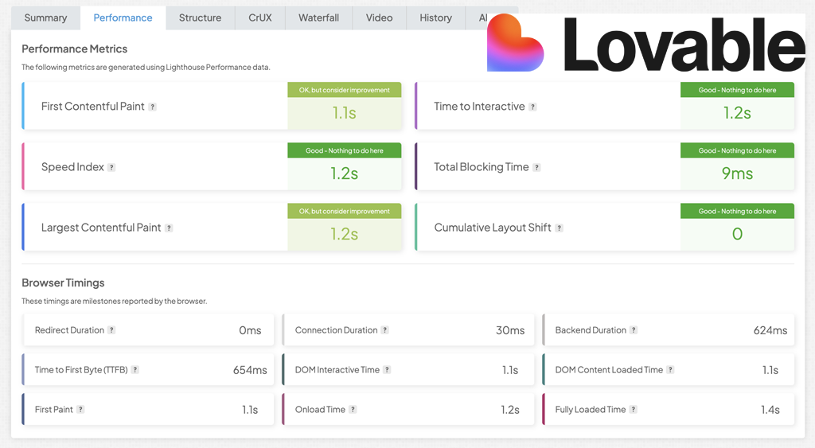Click help icon beside Backend Duration
This screenshot has width=815, height=448.
tap(634, 330)
